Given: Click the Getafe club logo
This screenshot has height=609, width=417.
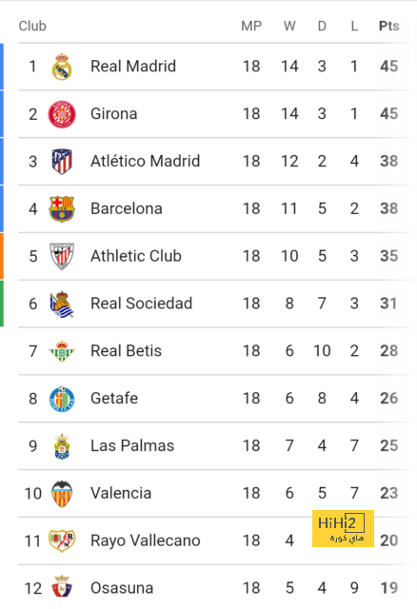Looking at the screenshot, I should click(x=62, y=399).
